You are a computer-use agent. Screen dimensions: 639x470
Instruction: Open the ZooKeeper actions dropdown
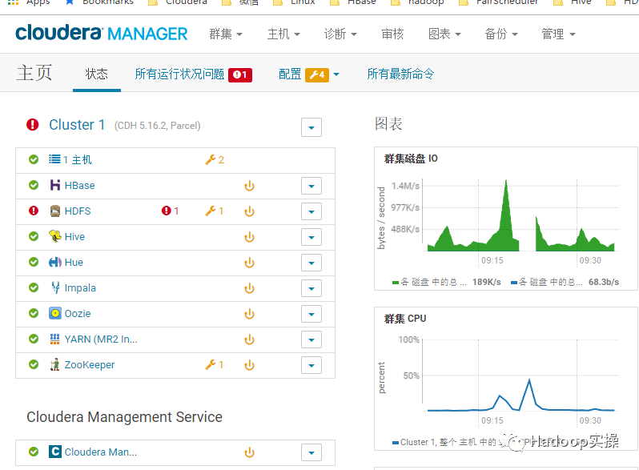[311, 365]
